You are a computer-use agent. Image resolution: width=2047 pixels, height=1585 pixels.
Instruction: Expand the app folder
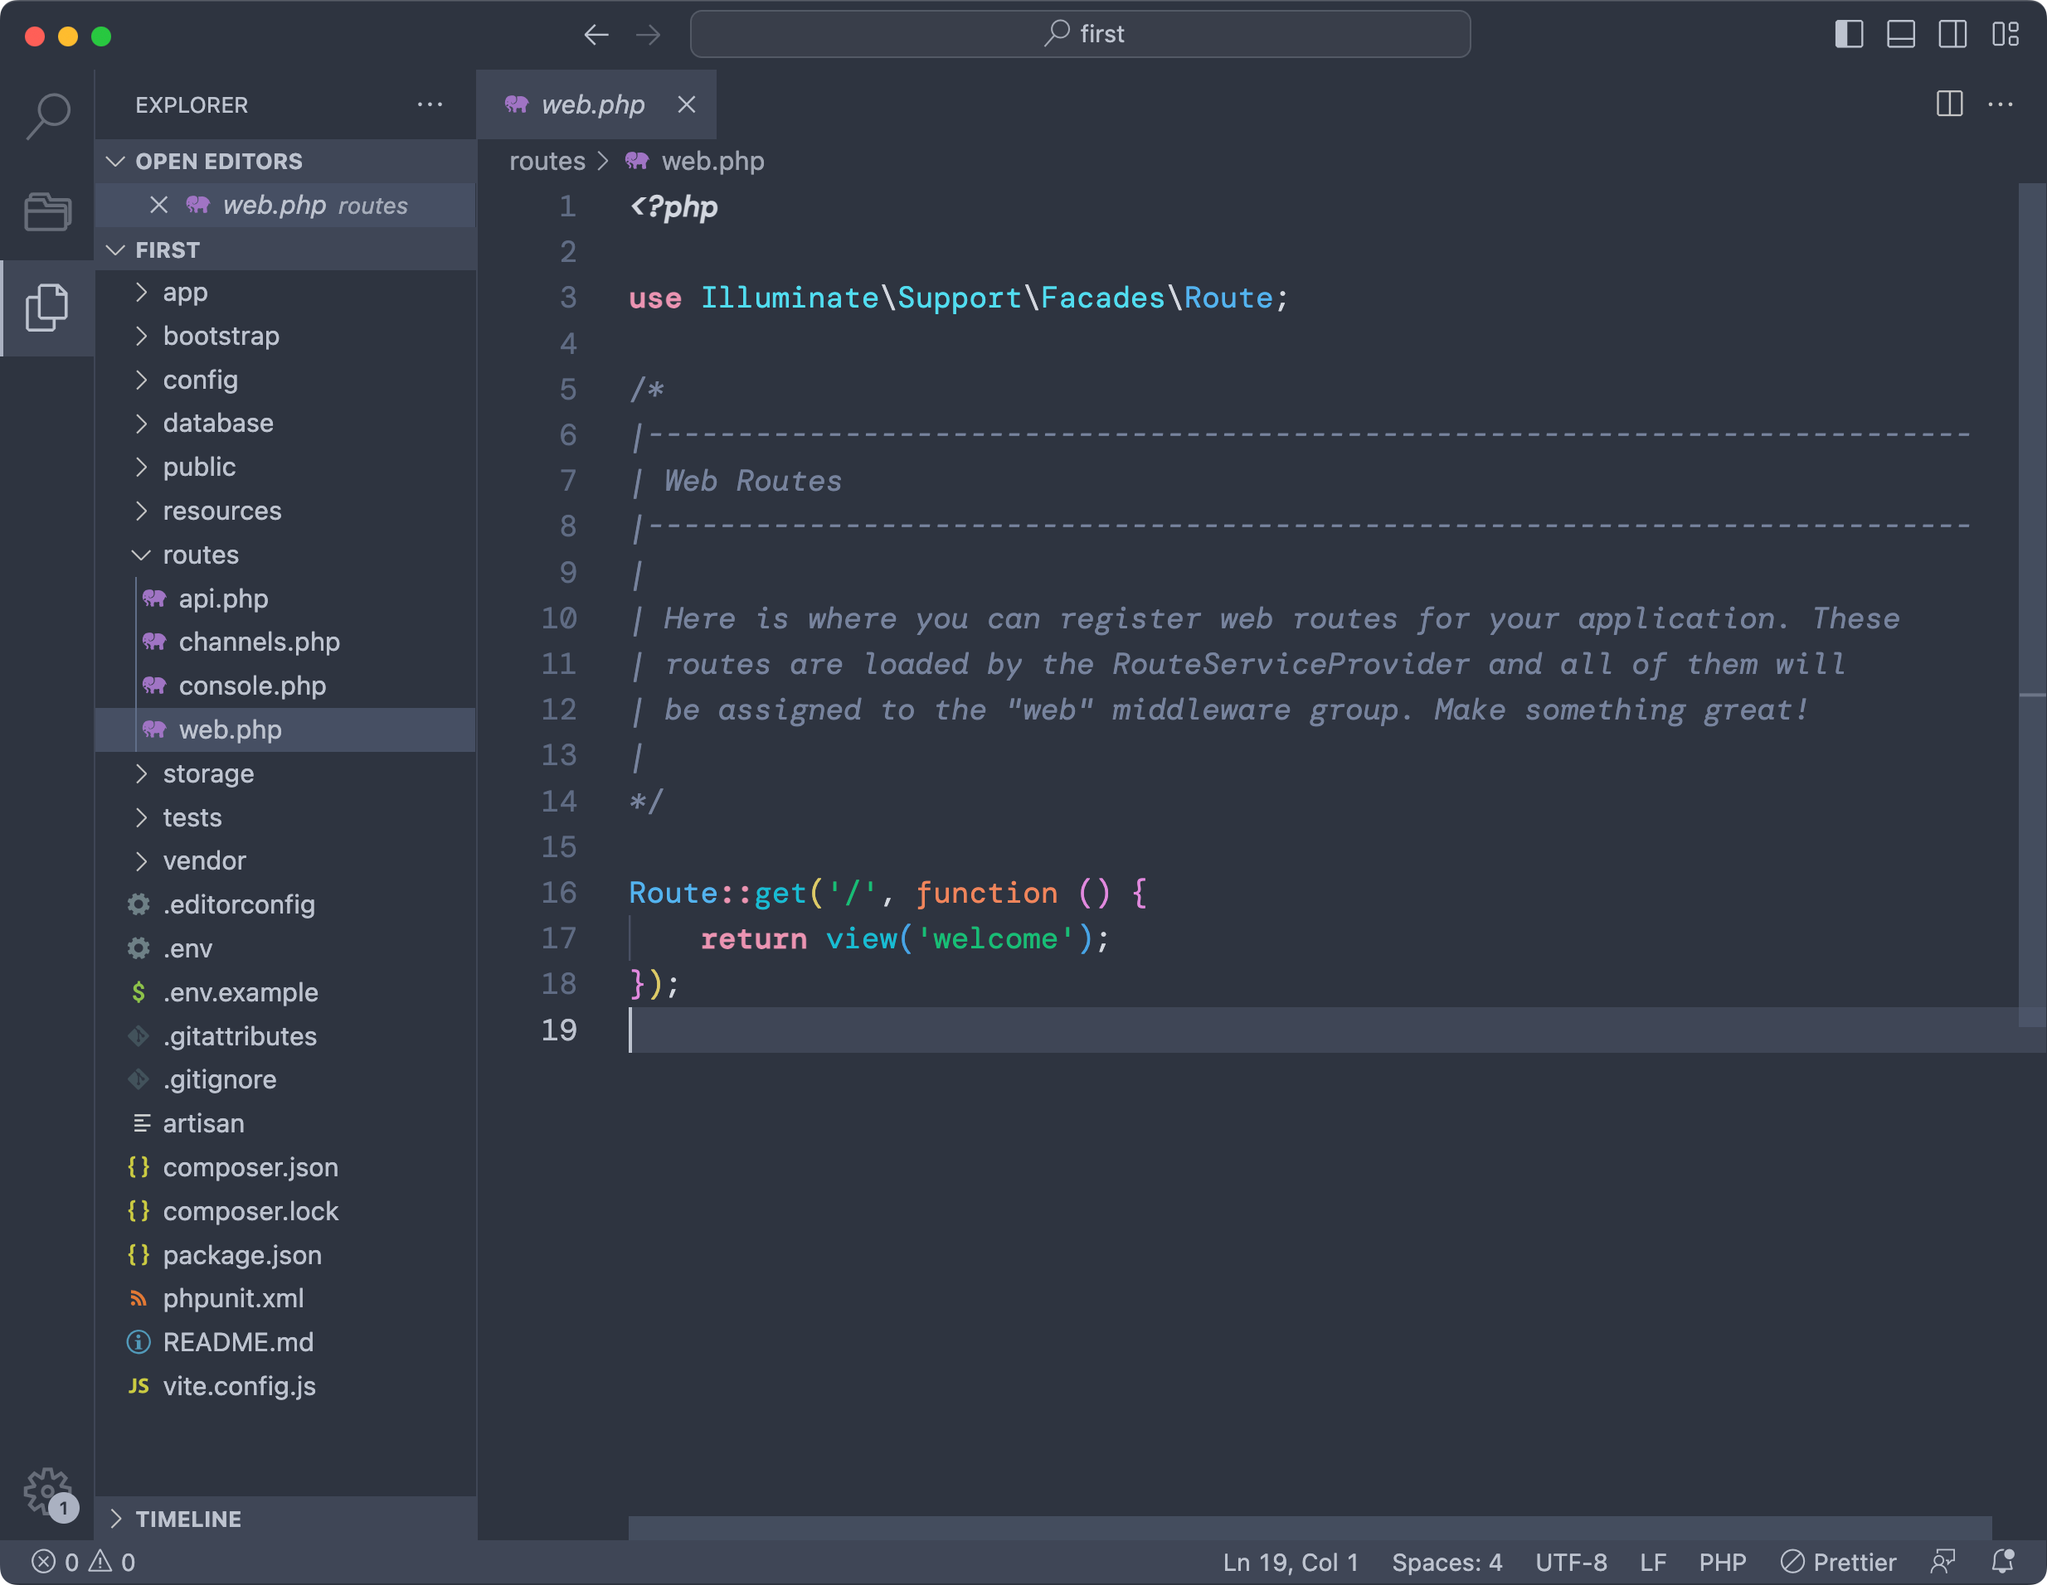pyautogui.click(x=185, y=293)
